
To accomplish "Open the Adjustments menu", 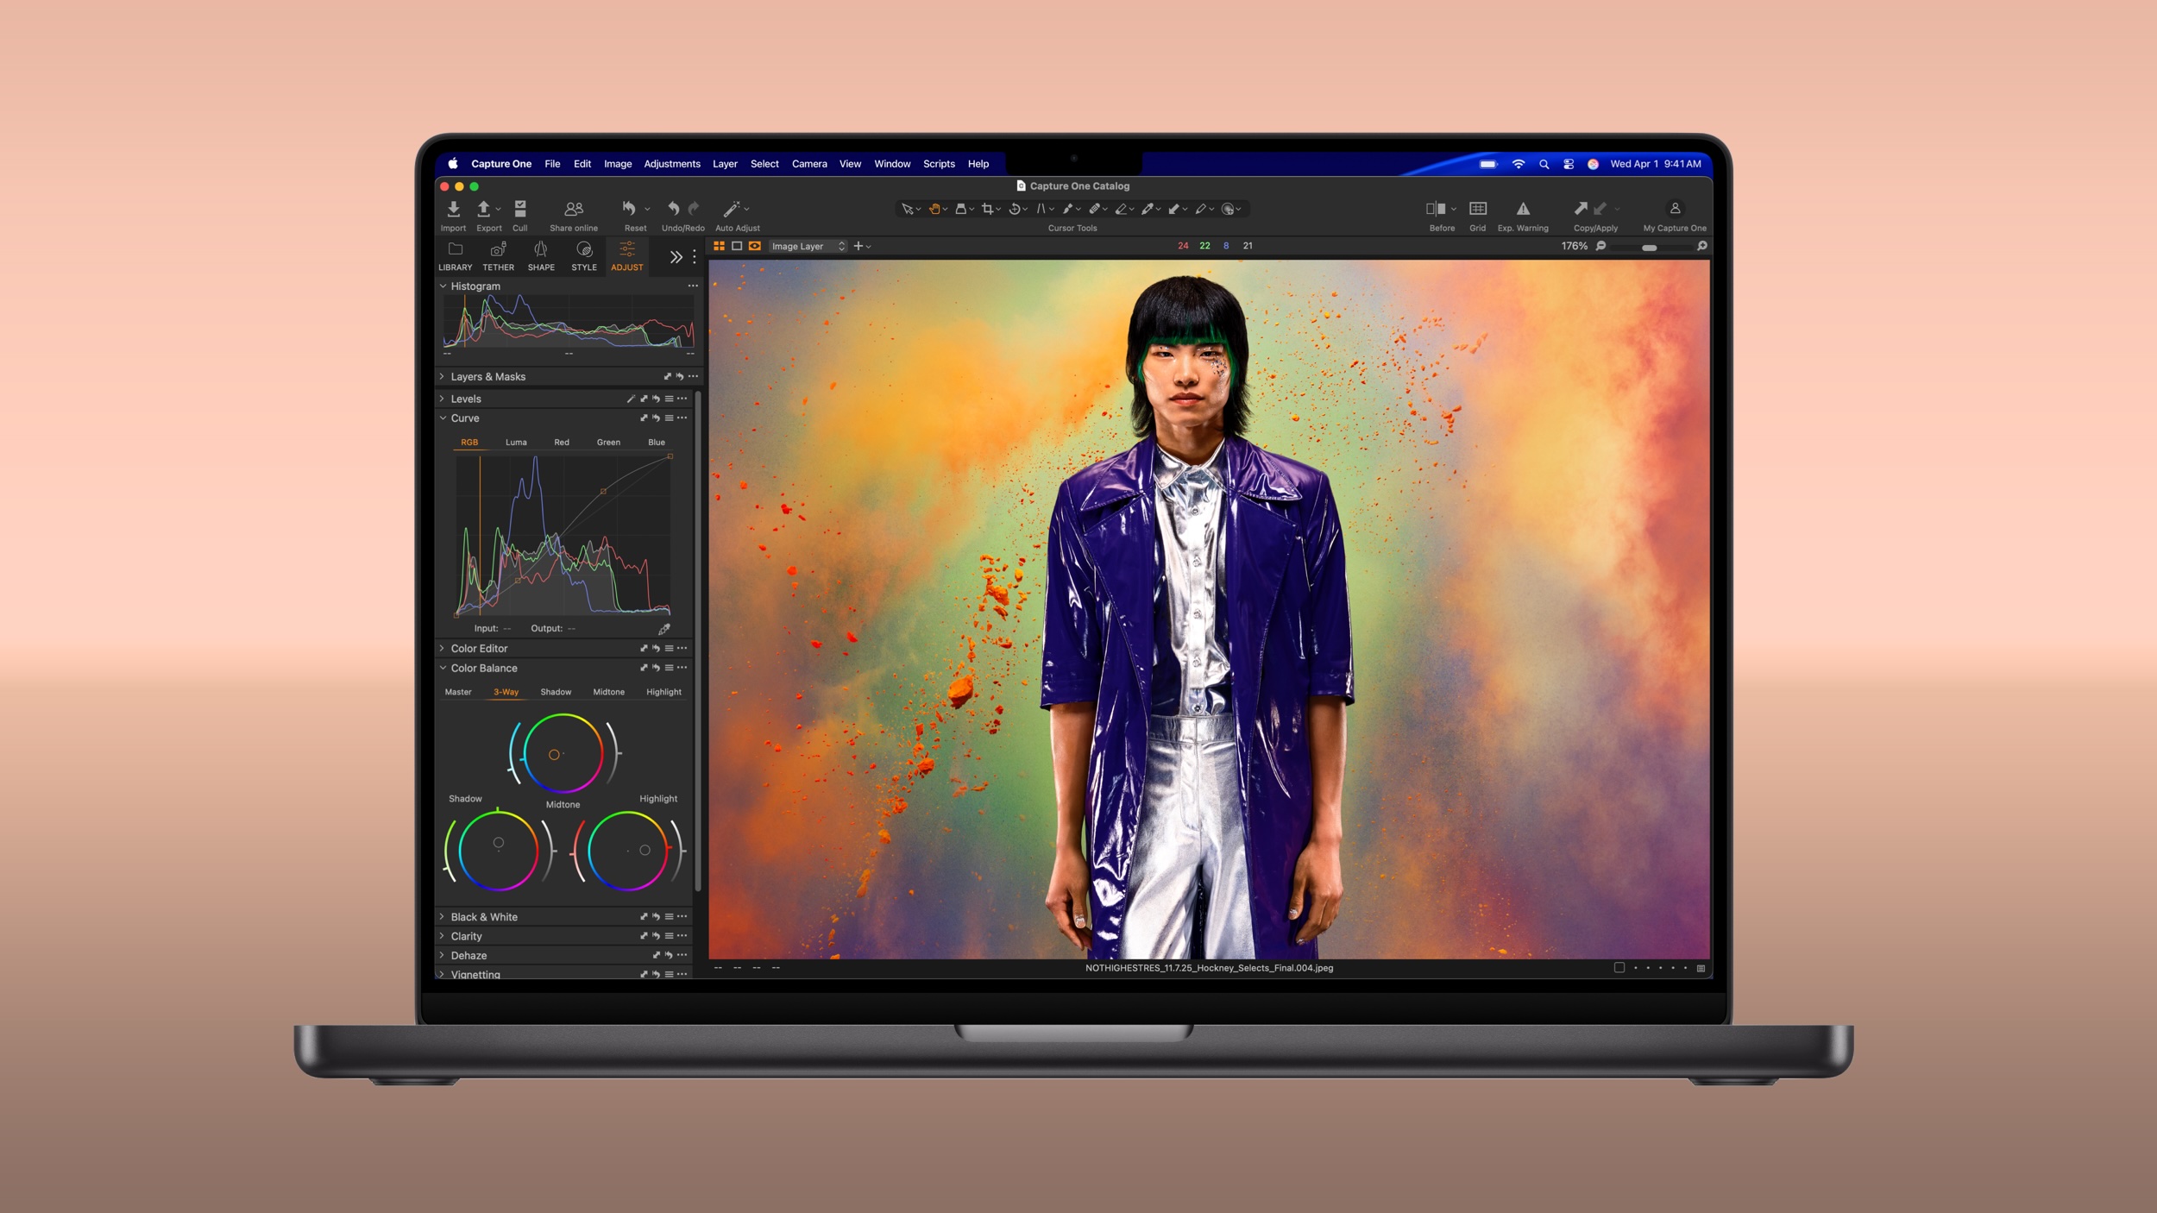I will (671, 164).
